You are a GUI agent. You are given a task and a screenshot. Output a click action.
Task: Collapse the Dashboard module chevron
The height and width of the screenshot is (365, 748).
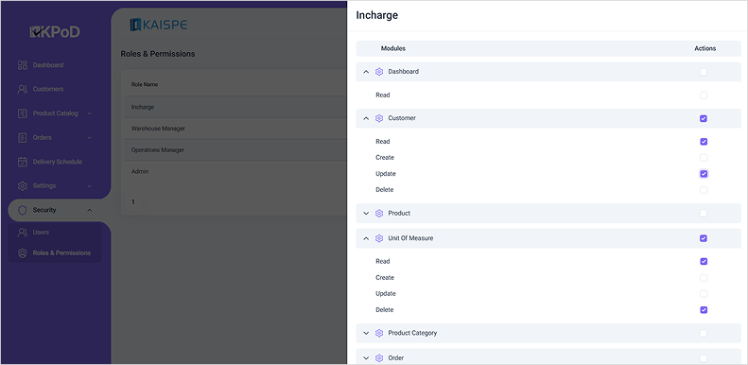pyautogui.click(x=366, y=72)
